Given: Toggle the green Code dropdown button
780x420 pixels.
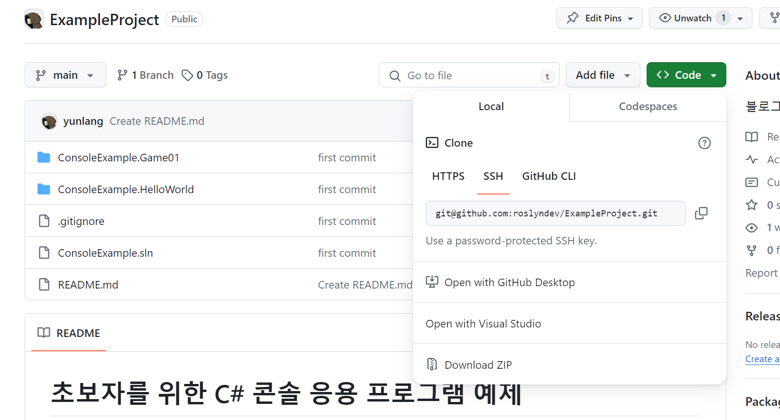Looking at the screenshot, I should pyautogui.click(x=686, y=75).
